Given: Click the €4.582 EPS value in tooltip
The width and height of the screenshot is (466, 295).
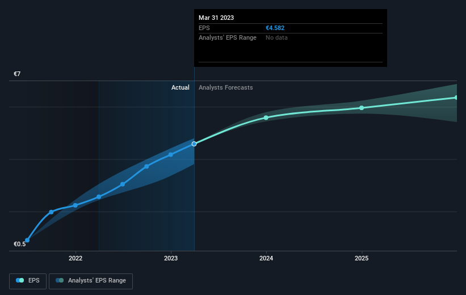Looking at the screenshot, I should 275,28.
